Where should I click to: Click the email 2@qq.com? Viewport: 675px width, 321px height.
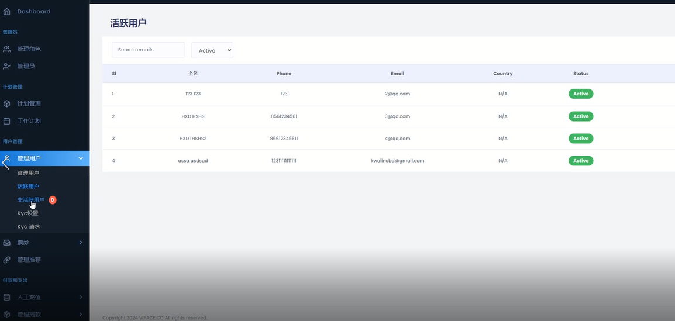click(x=397, y=94)
